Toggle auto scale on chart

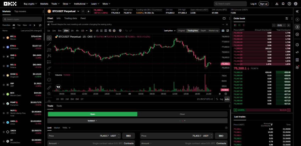[x=227, y=99]
